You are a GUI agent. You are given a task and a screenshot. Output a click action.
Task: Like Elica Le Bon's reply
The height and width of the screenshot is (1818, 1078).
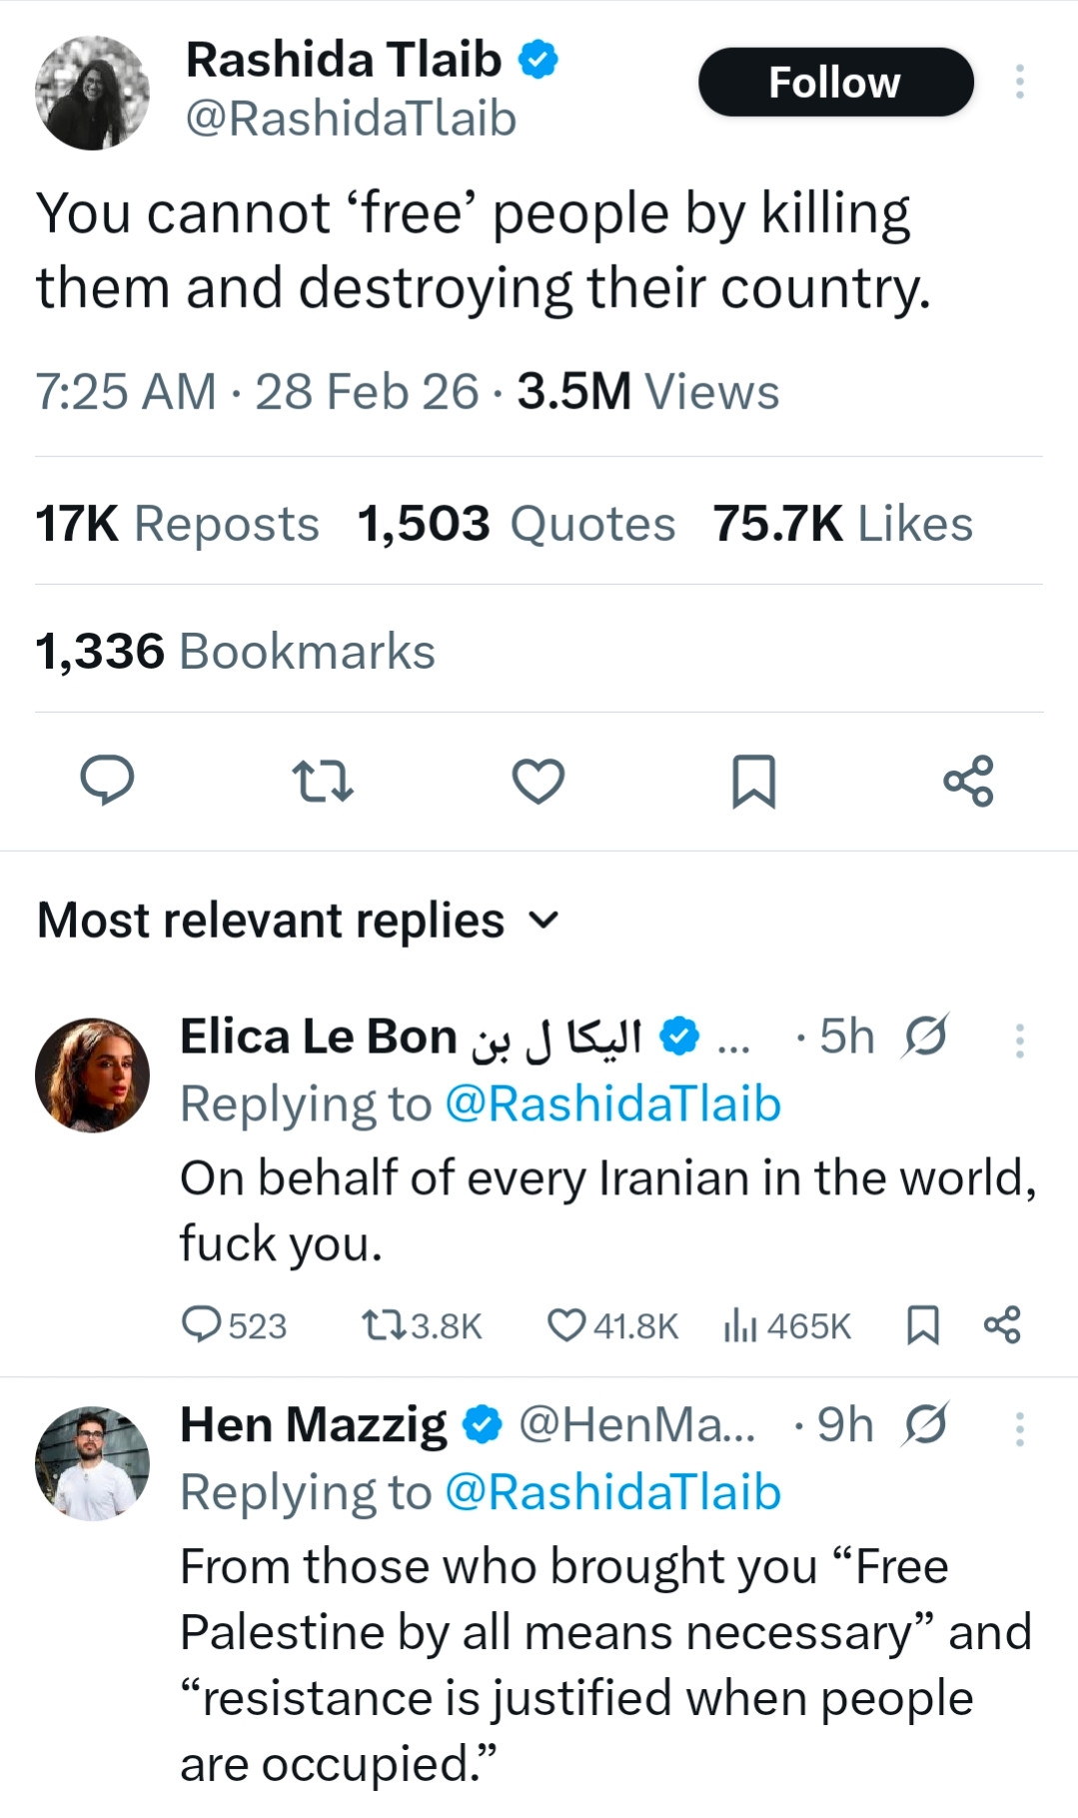point(566,1325)
